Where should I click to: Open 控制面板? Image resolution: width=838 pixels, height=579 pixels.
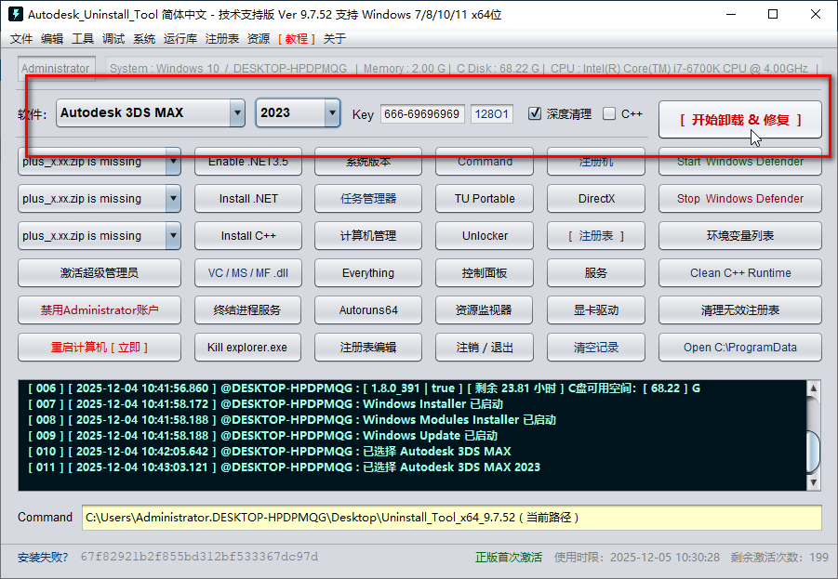pos(485,273)
